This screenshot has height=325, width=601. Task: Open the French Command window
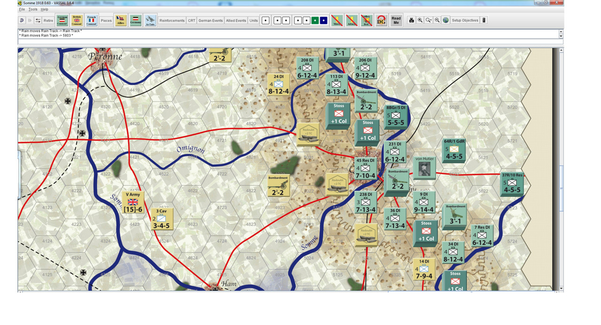(92, 20)
